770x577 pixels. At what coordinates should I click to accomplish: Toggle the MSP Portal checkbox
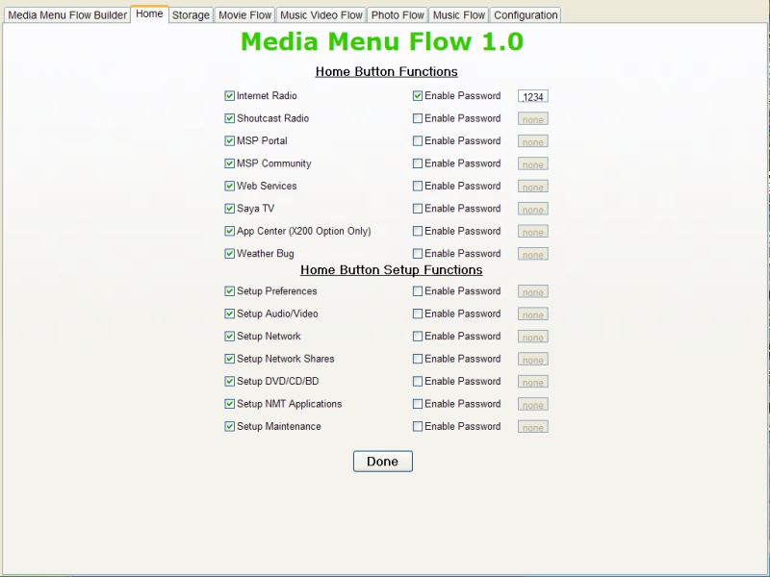click(230, 141)
